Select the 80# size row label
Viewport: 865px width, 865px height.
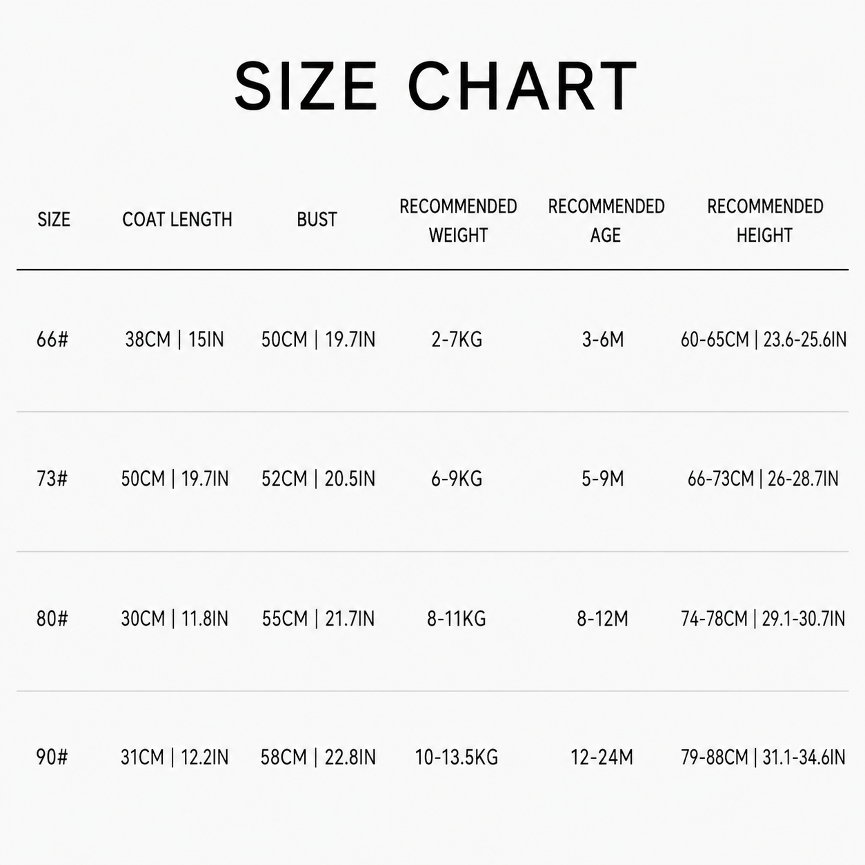tap(52, 619)
